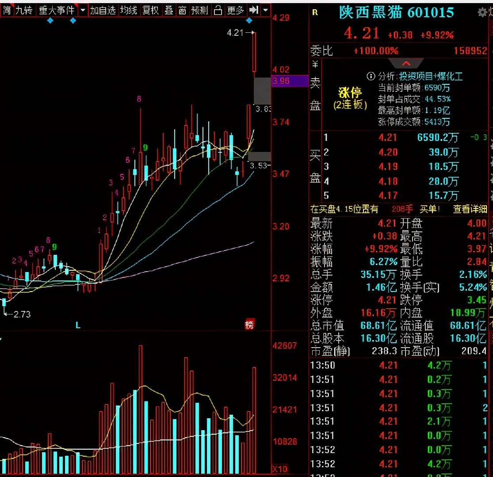Screen dimensions: 493x477
Task: Open the settings gear beside stock name
Action: (482, 12)
